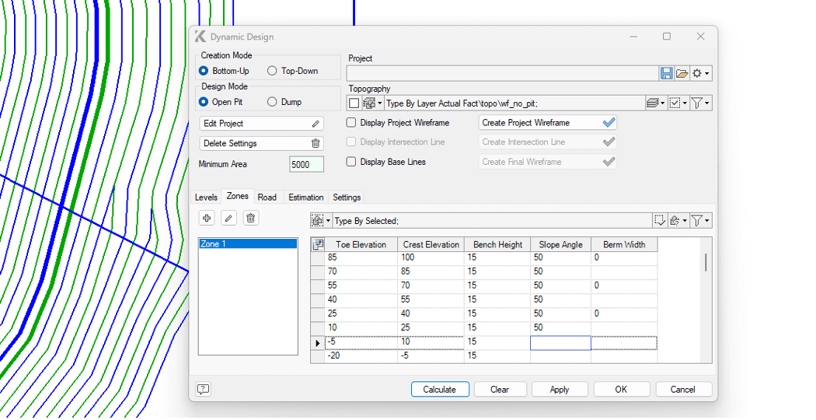Delete the zone with the trash icon
The image size is (816, 420).
pyautogui.click(x=250, y=218)
